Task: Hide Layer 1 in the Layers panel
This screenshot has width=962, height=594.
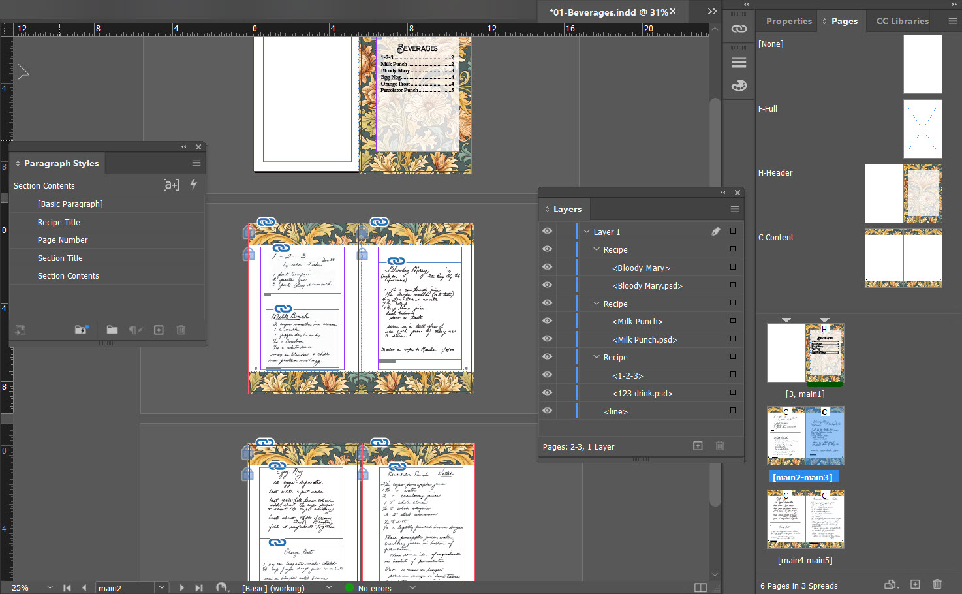Action: tap(547, 231)
